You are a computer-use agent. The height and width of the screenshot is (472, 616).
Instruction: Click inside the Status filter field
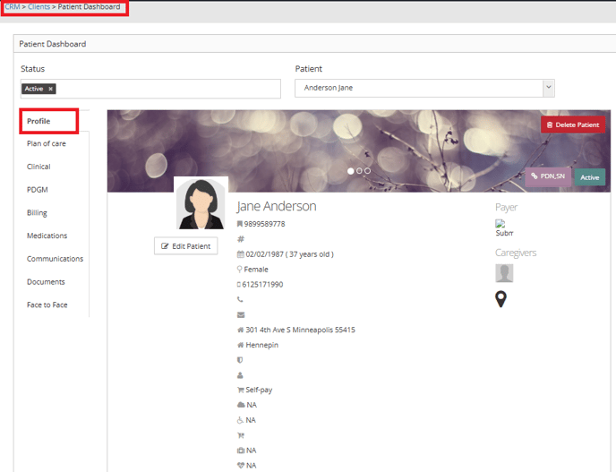(x=150, y=89)
